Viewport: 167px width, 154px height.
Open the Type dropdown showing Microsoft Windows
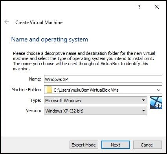coord(95,100)
